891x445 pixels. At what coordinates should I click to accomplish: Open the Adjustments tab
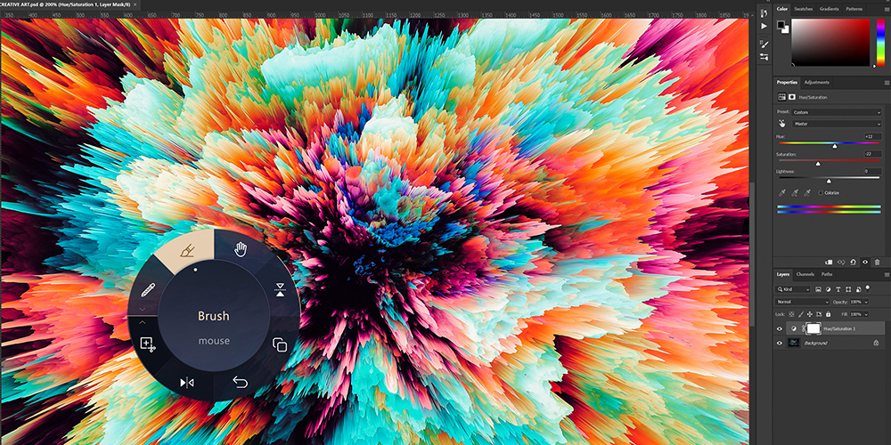point(816,82)
